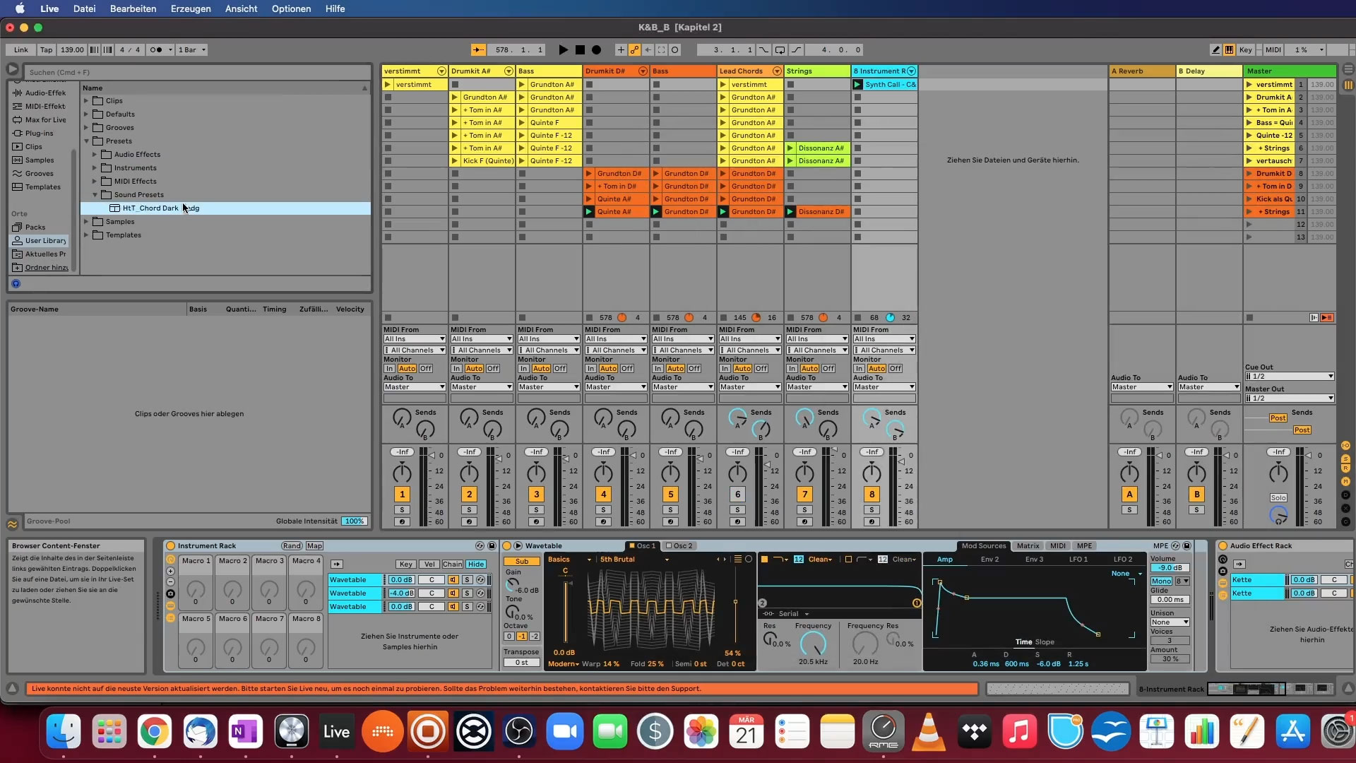Viewport: 1356px width, 763px height.
Task: Select the Matrix tab in Wavetable
Action: (x=1028, y=545)
